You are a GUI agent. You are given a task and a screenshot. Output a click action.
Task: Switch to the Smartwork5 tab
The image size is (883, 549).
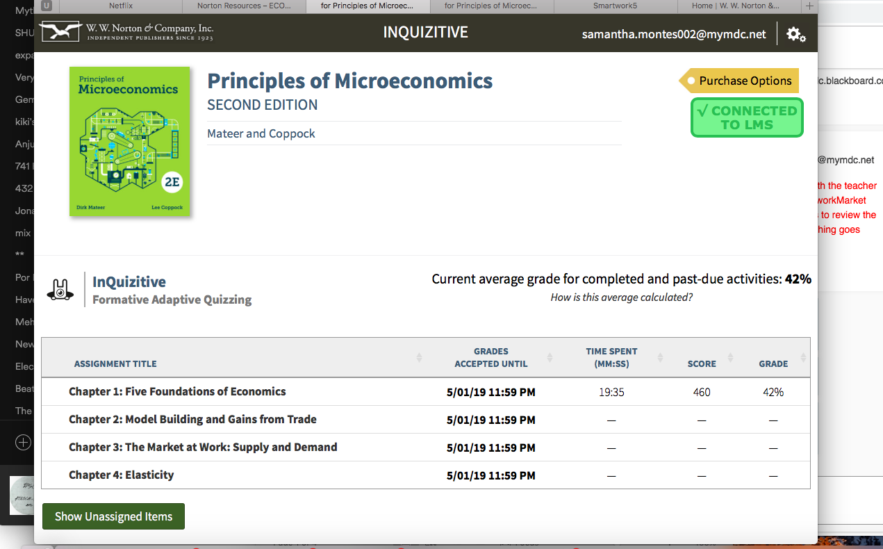click(x=616, y=6)
